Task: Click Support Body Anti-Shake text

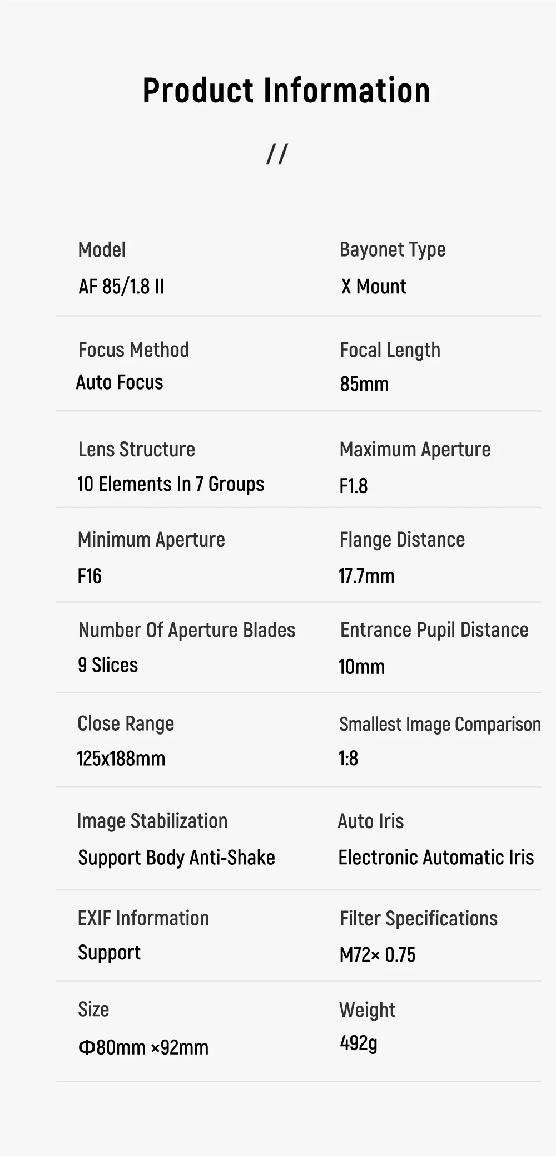Action: point(176,858)
